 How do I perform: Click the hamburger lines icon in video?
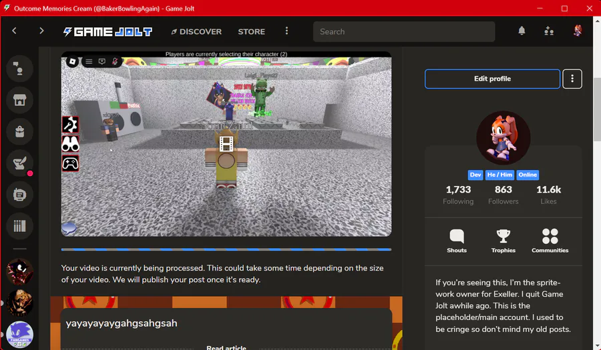[89, 61]
